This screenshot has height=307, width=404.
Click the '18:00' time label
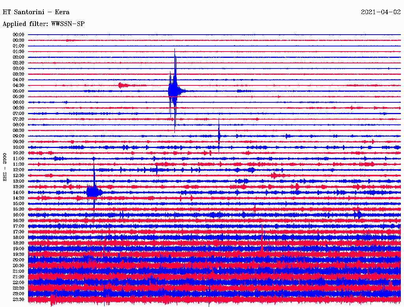(x=18, y=237)
